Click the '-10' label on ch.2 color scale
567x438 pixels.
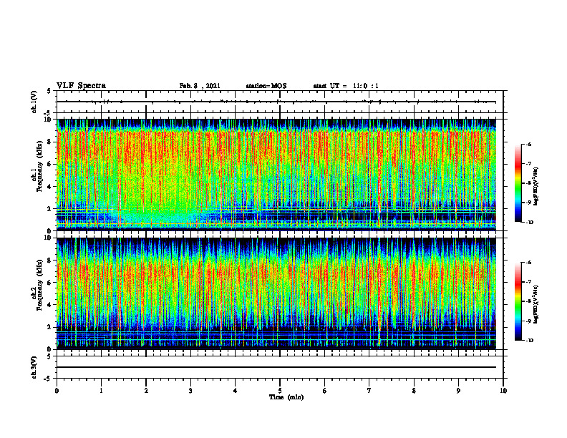[x=529, y=341]
